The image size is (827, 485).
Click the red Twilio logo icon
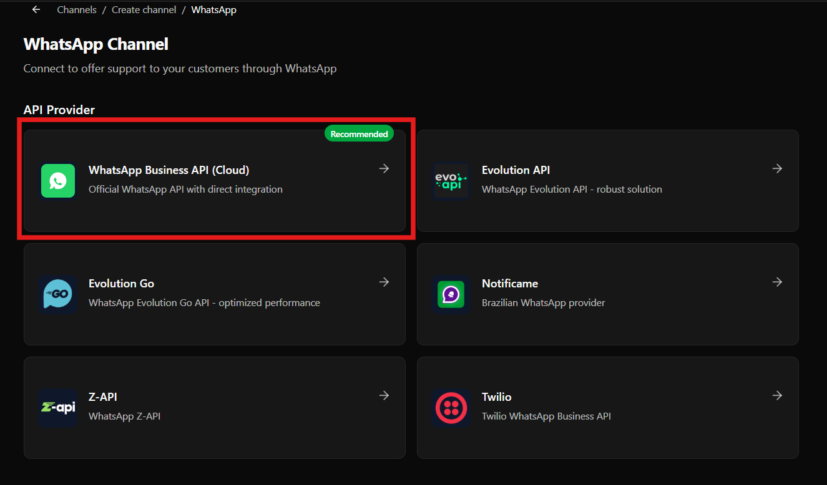(x=451, y=408)
